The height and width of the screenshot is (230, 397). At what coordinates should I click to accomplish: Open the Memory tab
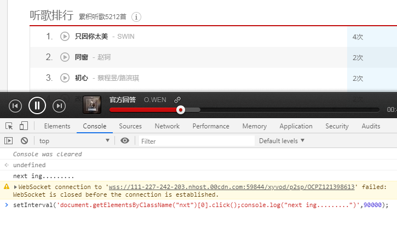pos(255,126)
